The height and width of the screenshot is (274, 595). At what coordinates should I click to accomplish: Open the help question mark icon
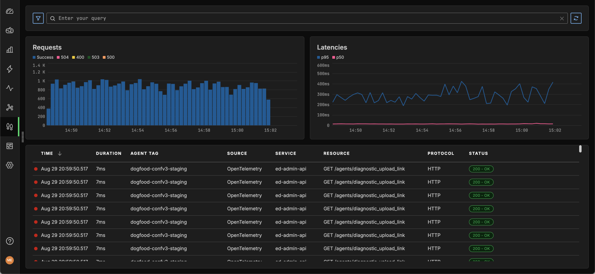click(x=10, y=241)
